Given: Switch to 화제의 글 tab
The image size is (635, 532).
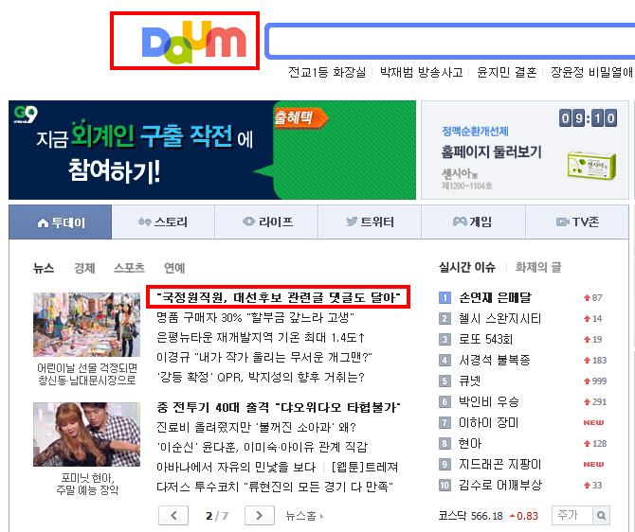Looking at the screenshot, I should point(538,267).
